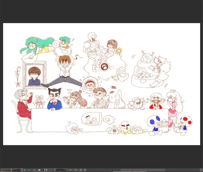Click the zoom in plus button
The width and height of the screenshot is (203, 172).
pos(34,170)
